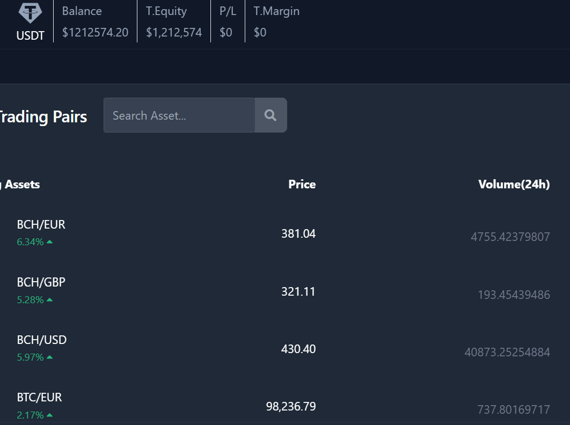Select the BTC/EUR trading pair
Viewport: 570px width, 425px height.
(39, 398)
